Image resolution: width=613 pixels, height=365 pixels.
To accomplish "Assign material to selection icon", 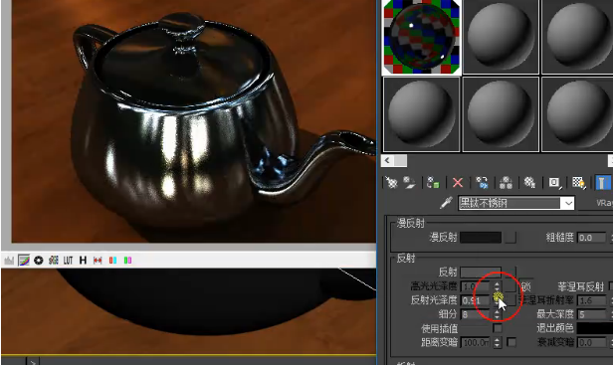I will pos(433,183).
